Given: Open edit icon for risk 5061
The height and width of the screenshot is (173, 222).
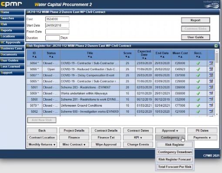Looking at the screenshot, I should [211, 87].
